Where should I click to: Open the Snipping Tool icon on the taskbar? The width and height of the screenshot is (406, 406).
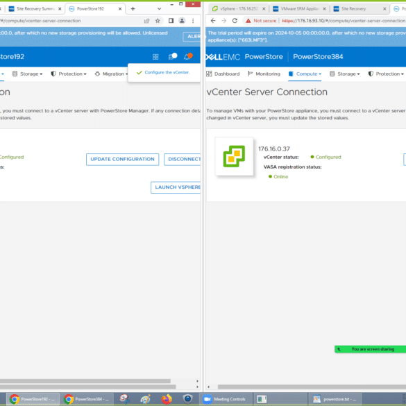click(124, 399)
